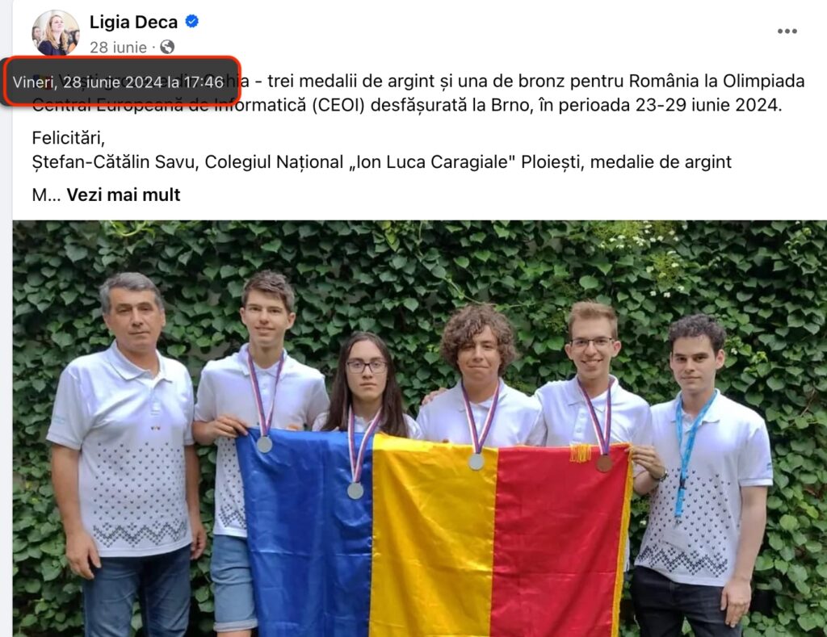The width and height of the screenshot is (827, 637).
Task: Click the globe public-audience icon
Action: (167, 48)
